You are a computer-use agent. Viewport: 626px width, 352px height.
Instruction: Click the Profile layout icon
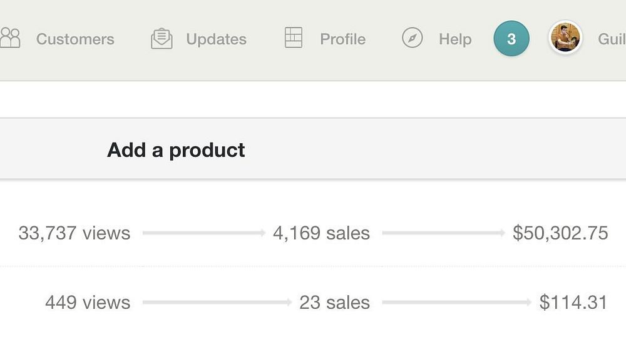[x=293, y=38]
